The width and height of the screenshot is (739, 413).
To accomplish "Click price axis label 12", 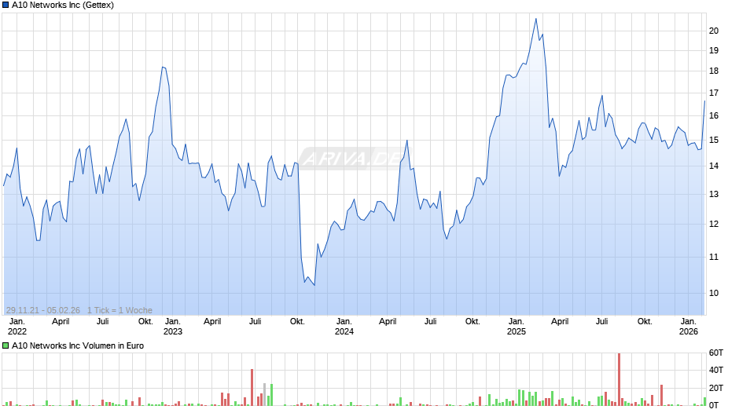I will pyautogui.click(x=714, y=224).
